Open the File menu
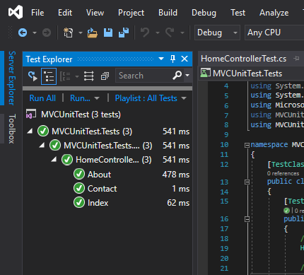 [x=37, y=13]
